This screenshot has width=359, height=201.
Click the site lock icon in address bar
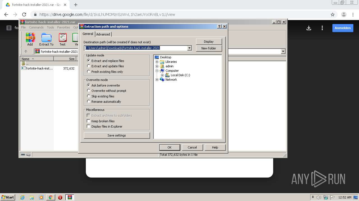[x=35, y=15]
